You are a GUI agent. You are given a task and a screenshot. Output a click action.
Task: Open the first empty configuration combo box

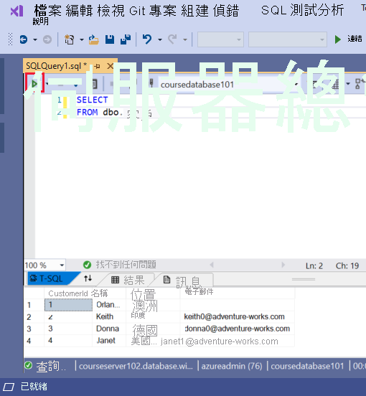[x=220, y=39]
